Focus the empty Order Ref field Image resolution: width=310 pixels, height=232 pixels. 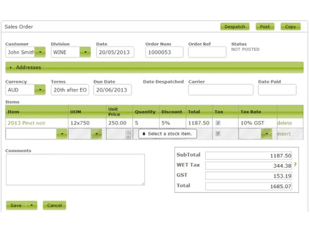[x=207, y=52]
